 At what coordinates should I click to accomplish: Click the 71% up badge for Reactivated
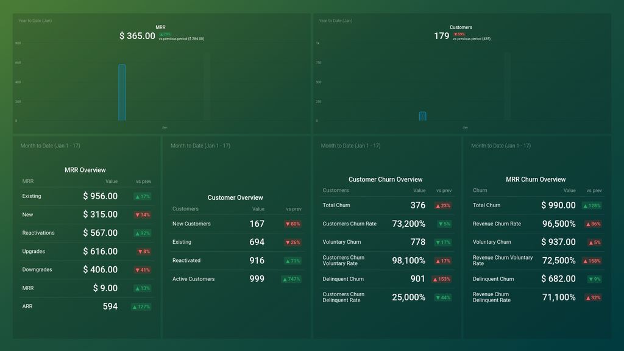tap(293, 261)
